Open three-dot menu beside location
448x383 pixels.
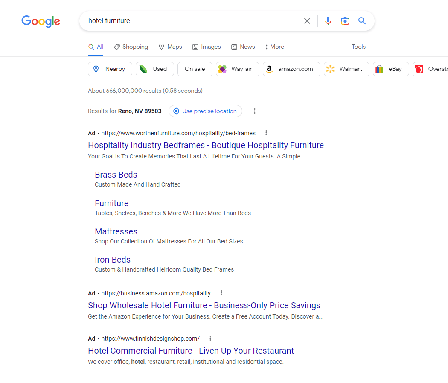[255, 111]
